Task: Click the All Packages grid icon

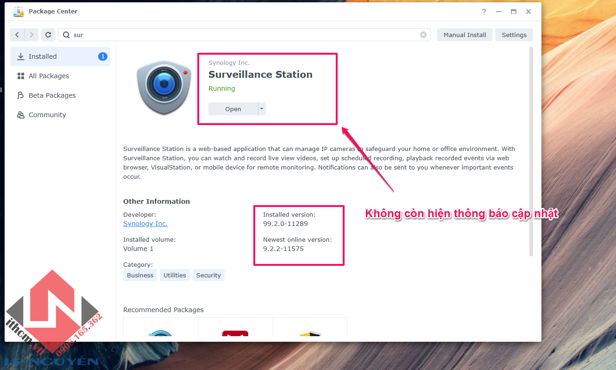Action: pos(21,76)
